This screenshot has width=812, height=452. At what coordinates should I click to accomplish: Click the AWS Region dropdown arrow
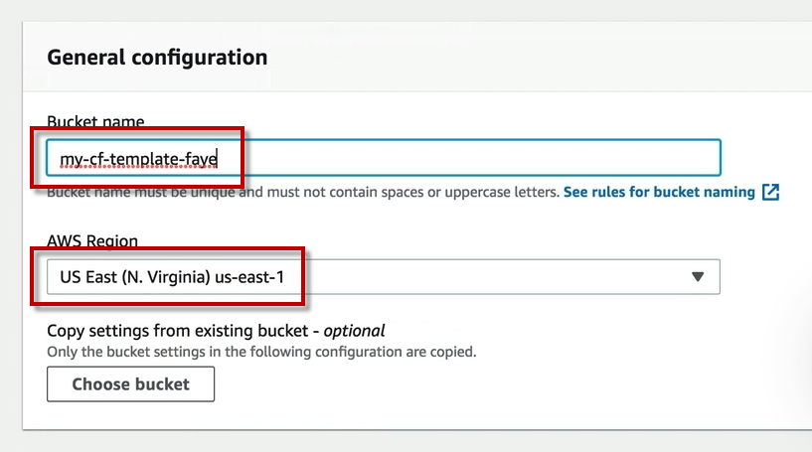coord(697,277)
